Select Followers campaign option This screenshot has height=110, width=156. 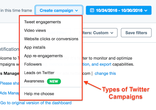[x=33, y=64]
